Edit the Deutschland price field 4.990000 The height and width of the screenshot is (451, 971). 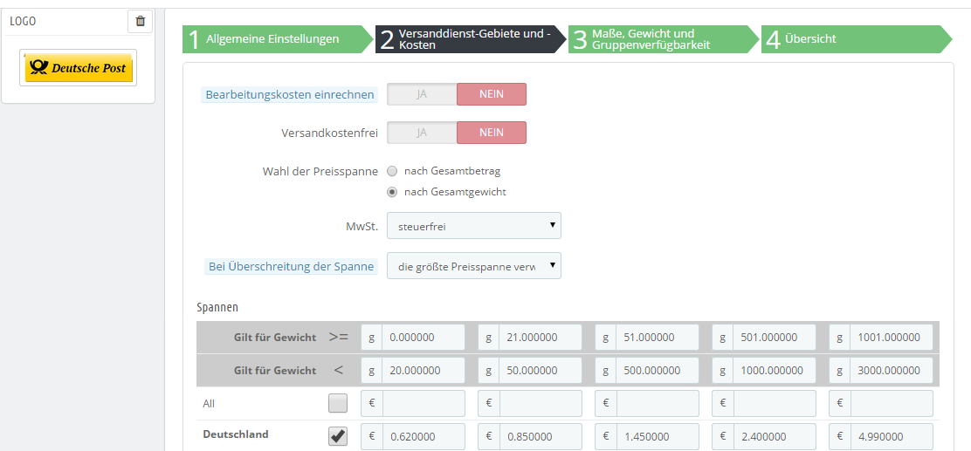point(891,437)
